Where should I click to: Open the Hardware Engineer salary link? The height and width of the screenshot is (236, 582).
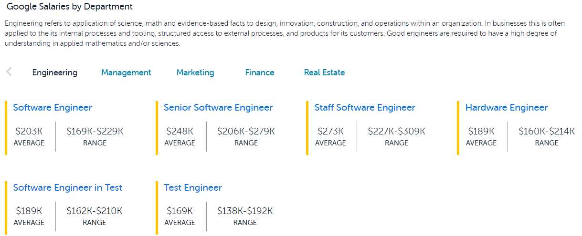click(507, 108)
